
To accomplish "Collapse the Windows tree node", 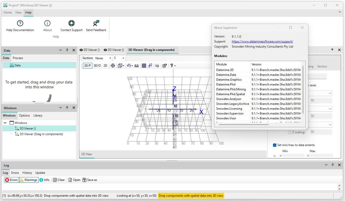I will pyautogui.click(x=5, y=123).
